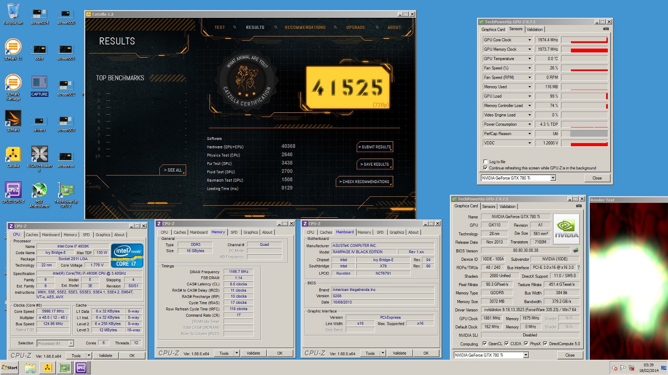668x375 pixels.
Task: Click the network icon in system tray
Action: point(631,368)
